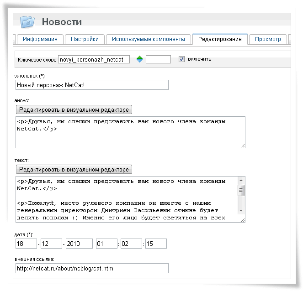This screenshot has width=303, height=291.
Task: Go to the Просмотр tab
Action: [268, 39]
